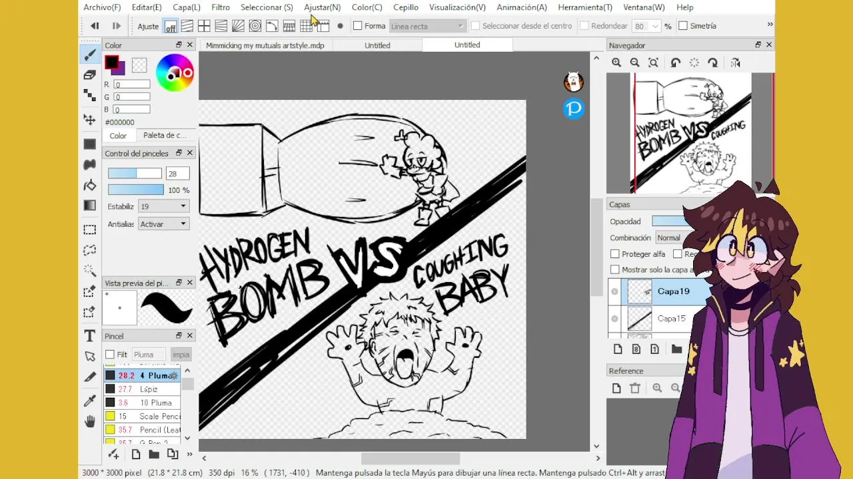This screenshot has height=479, width=853.
Task: Zoom out using Navigator magnifier minus
Action: (634, 63)
